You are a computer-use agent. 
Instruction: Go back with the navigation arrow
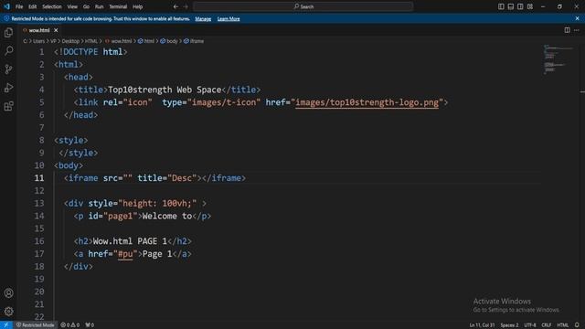(x=175, y=6)
